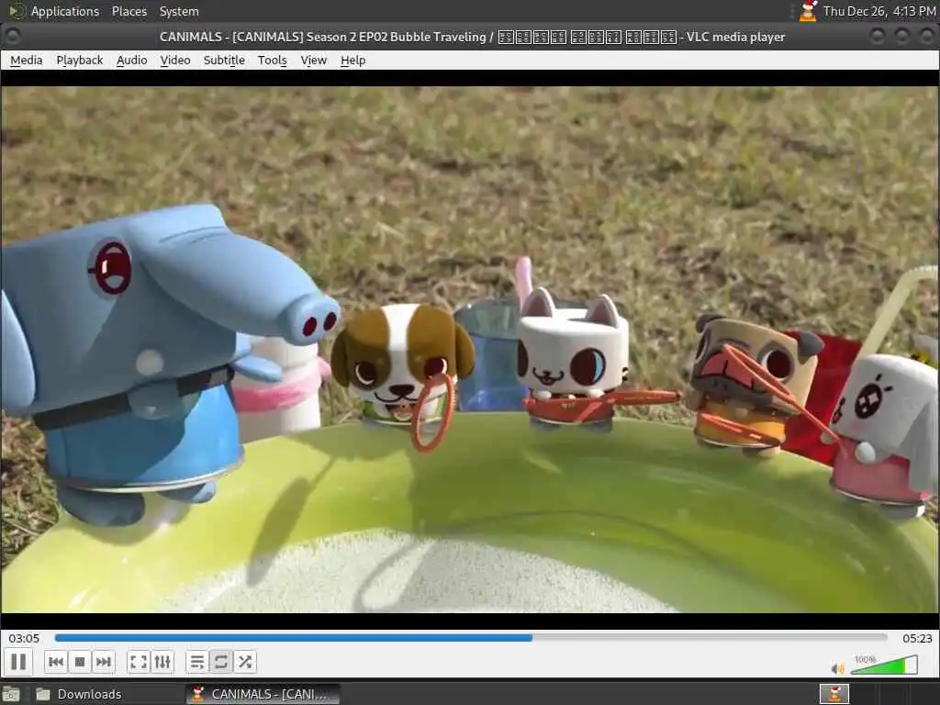Open the Help menu
The width and height of the screenshot is (940, 705).
353,60
